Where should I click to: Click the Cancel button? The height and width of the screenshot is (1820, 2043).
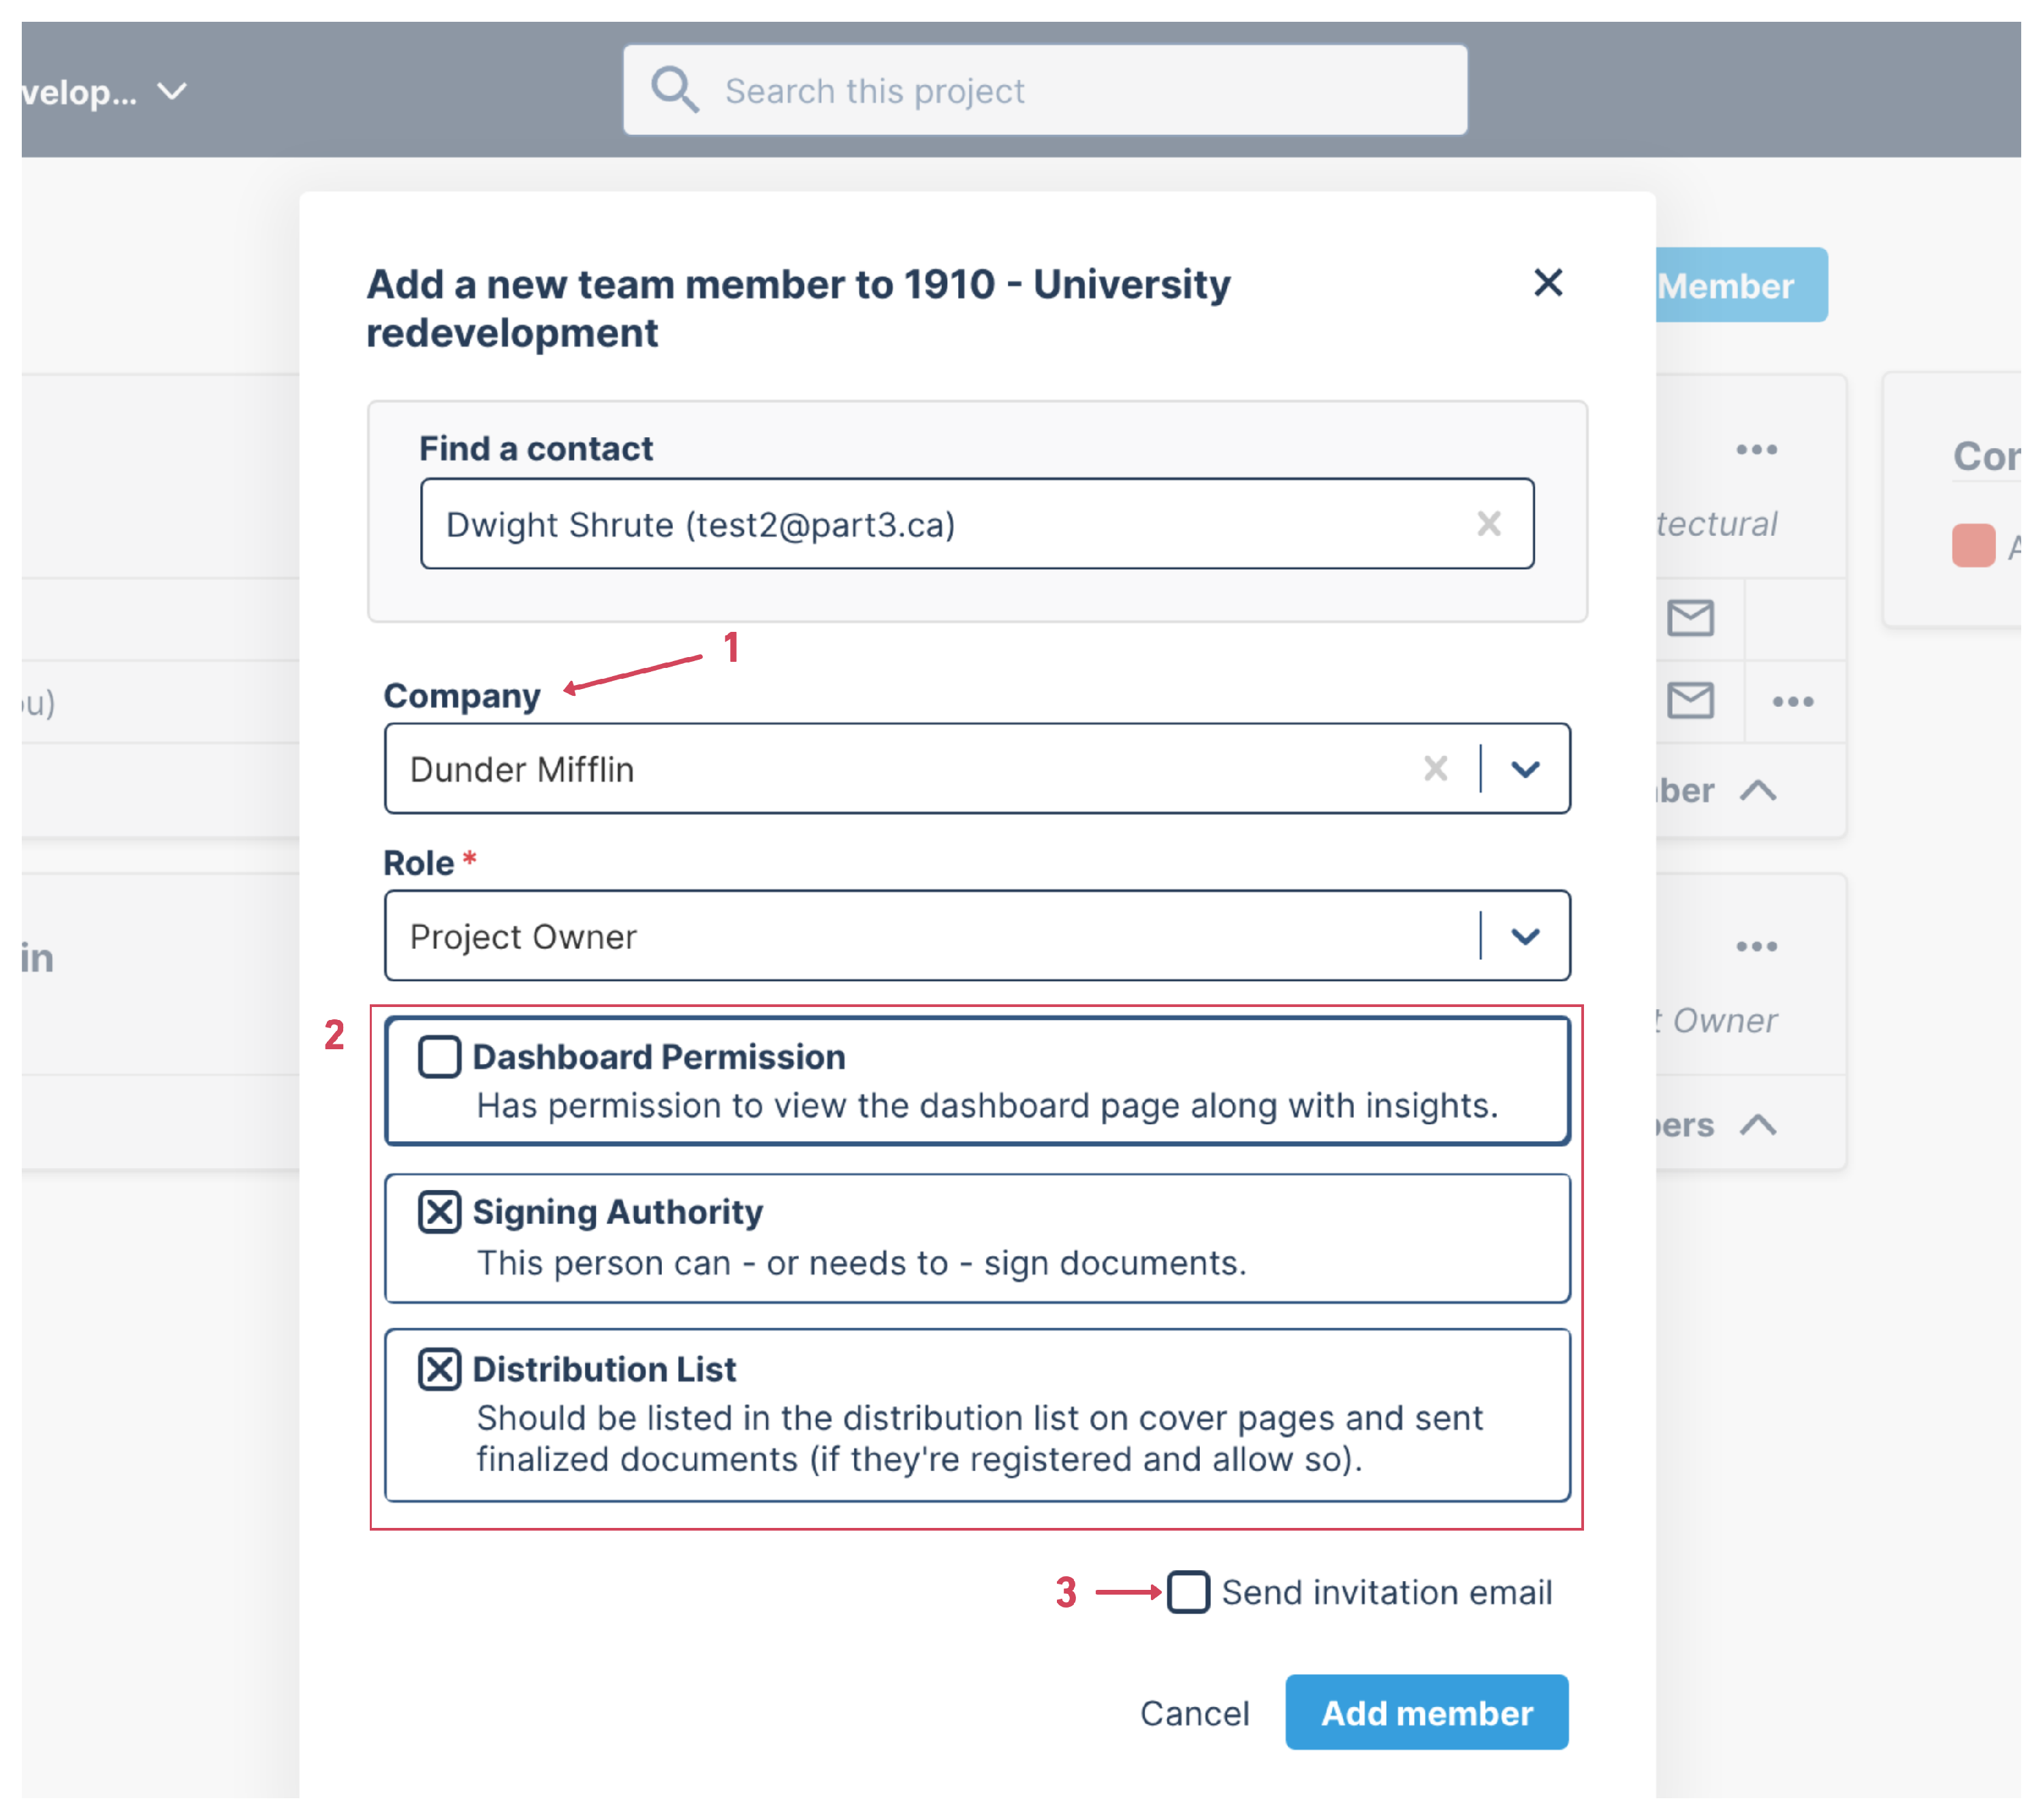click(1194, 1713)
